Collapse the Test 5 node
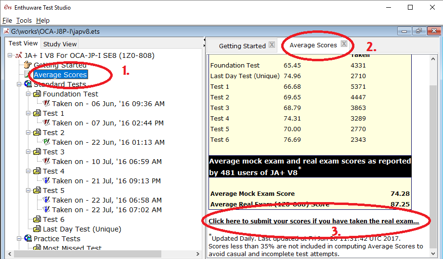This screenshot has width=443, height=259. click(x=28, y=190)
